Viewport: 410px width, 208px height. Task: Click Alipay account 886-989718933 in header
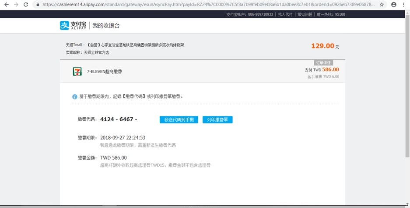(250, 14)
